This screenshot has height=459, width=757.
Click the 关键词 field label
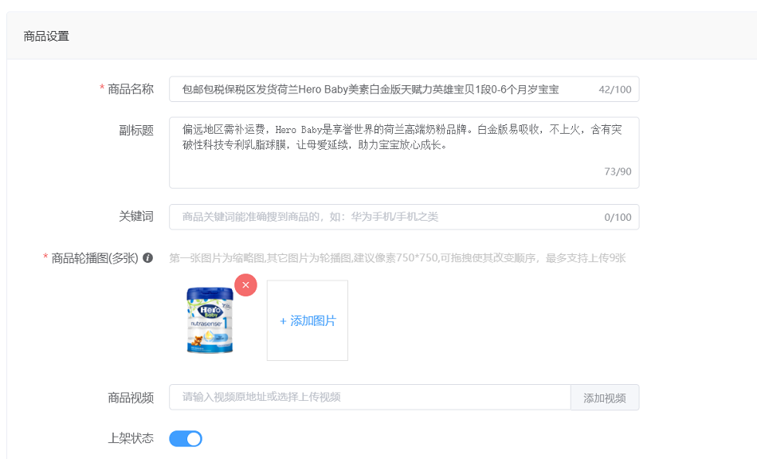(136, 216)
